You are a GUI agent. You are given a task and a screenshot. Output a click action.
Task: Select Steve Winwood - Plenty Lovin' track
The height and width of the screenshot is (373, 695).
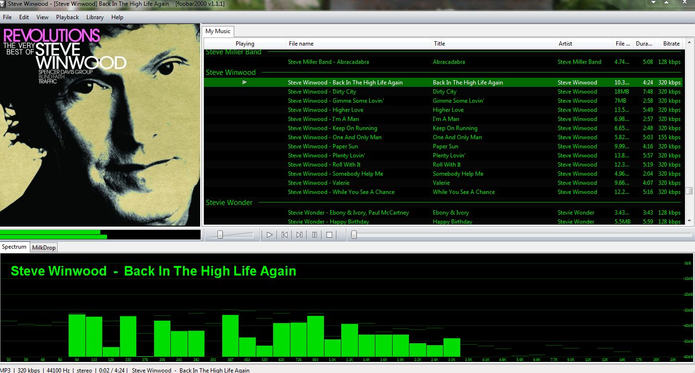(x=443, y=156)
